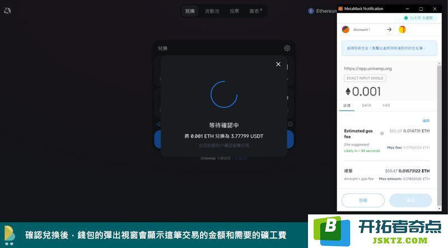Viewport: 448px width, 248px height.
Task: Click the 等待確認中 heading in dialog
Action: click(224, 125)
